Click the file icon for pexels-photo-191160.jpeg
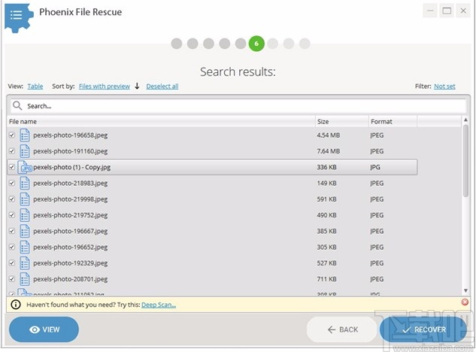The height and width of the screenshot is (352, 476). tap(25, 151)
